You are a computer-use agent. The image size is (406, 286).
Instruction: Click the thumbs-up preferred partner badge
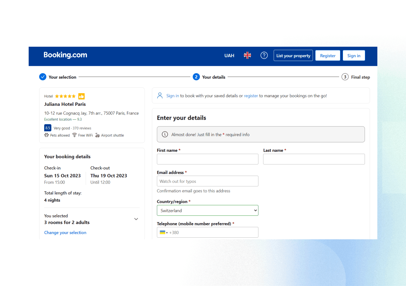click(82, 96)
